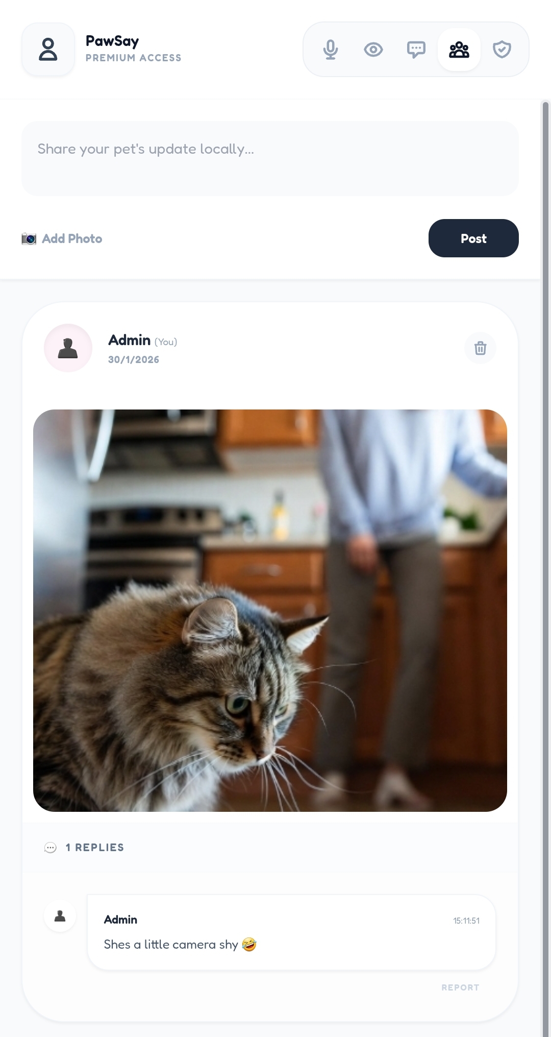Click Admin's post author avatar
Viewport: 551px width, 1037px height.
[68, 348]
